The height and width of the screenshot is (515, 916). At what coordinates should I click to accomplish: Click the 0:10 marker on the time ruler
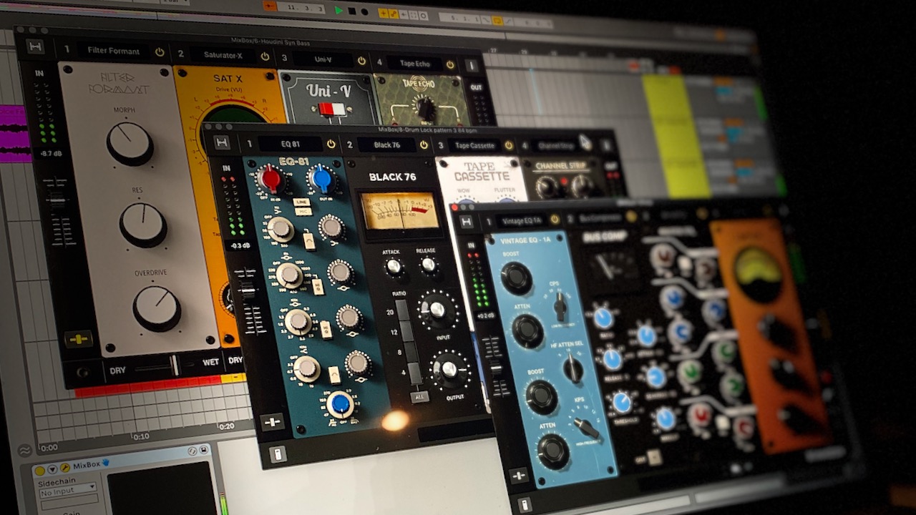tap(141, 436)
